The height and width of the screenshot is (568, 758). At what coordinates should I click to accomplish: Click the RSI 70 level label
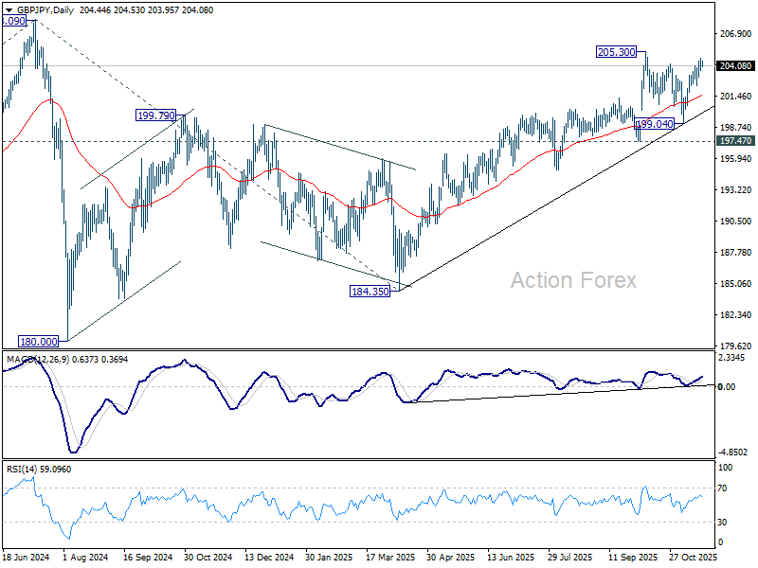coord(722,488)
